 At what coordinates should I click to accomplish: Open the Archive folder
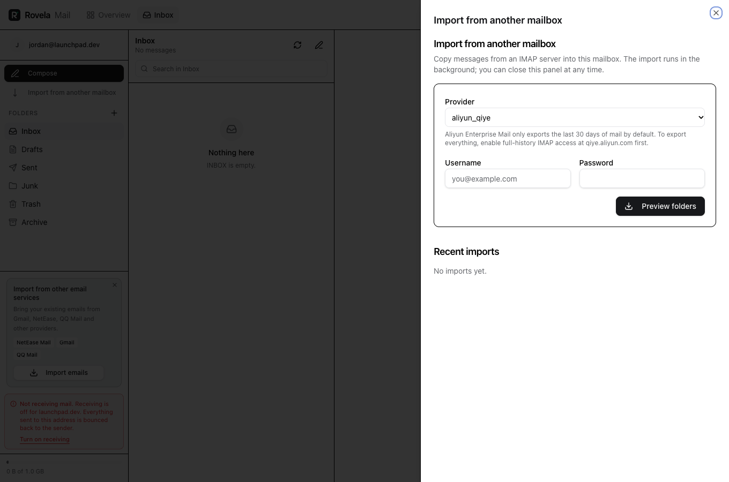pos(64,222)
